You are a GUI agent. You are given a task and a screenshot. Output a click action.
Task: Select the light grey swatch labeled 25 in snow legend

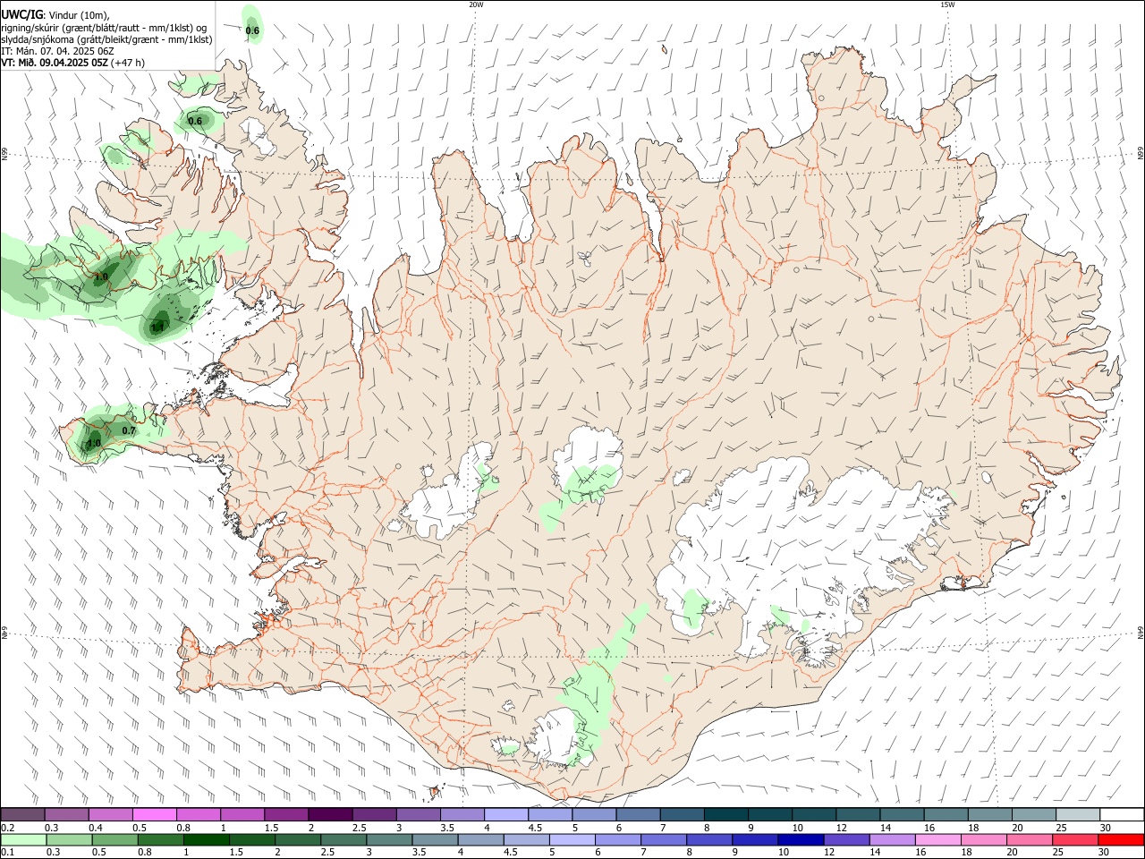1078,814
